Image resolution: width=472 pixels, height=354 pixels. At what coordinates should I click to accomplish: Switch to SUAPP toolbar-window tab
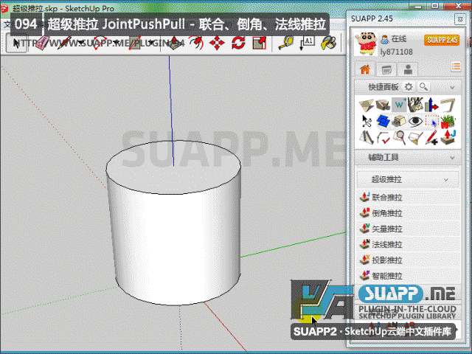point(386,69)
